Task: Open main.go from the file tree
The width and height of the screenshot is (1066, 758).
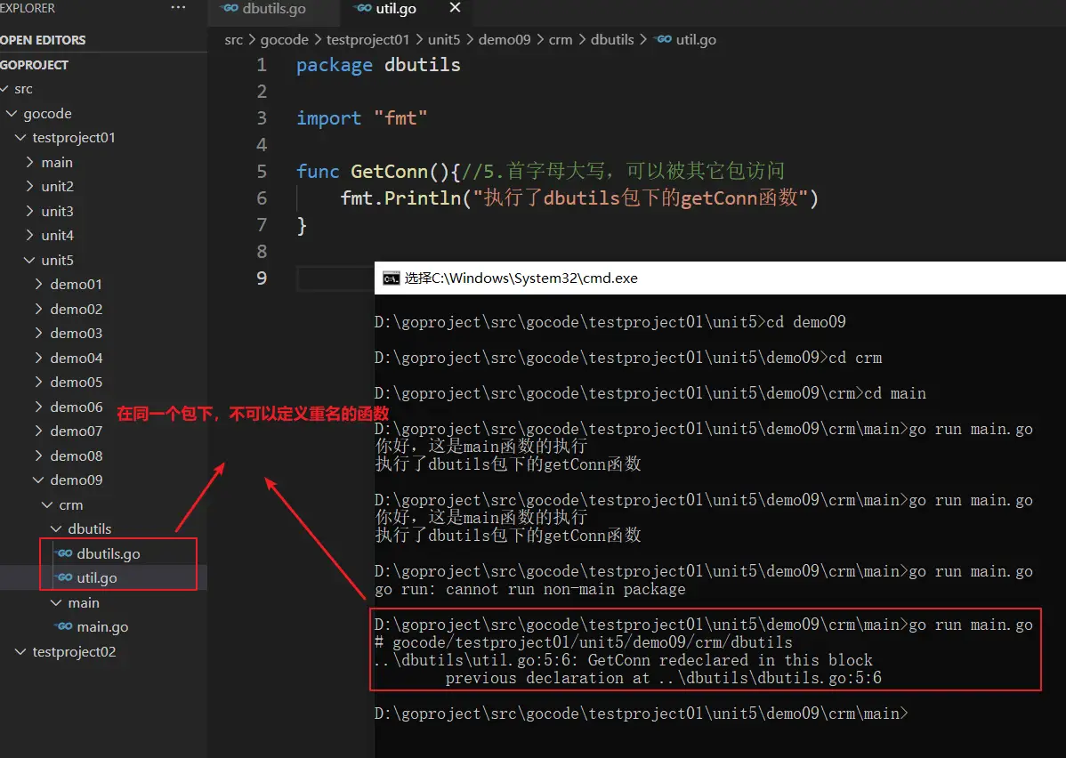Action: click(102, 626)
